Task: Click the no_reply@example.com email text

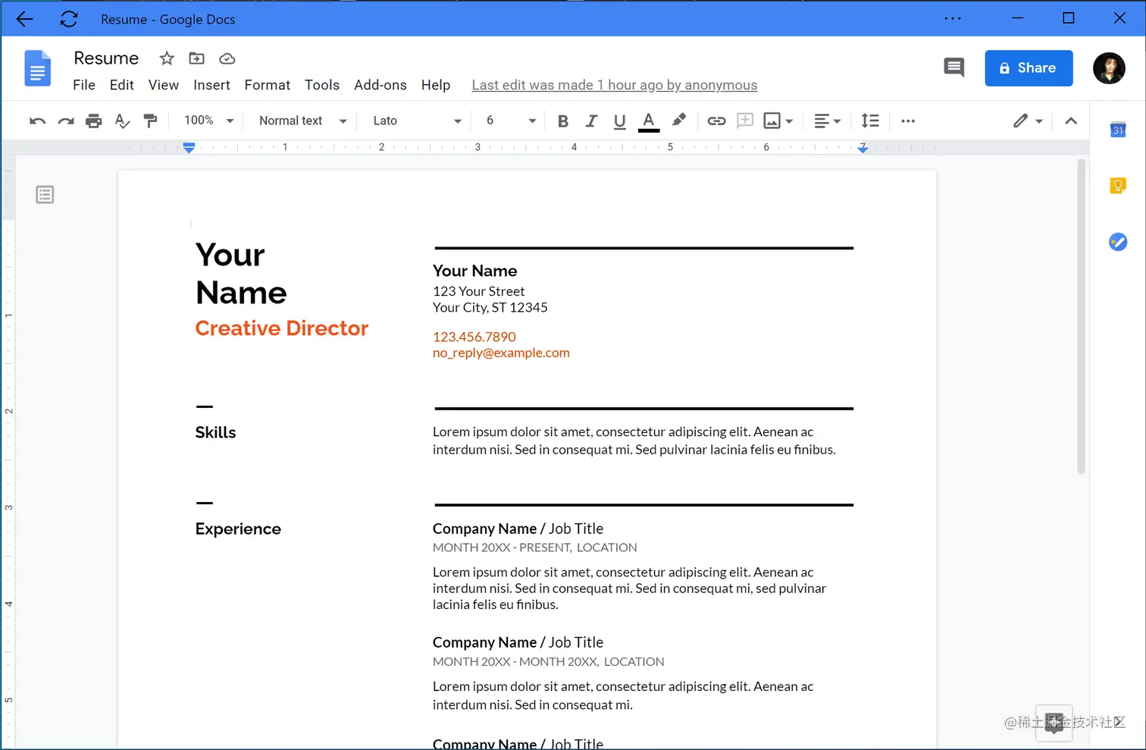Action: [501, 353]
